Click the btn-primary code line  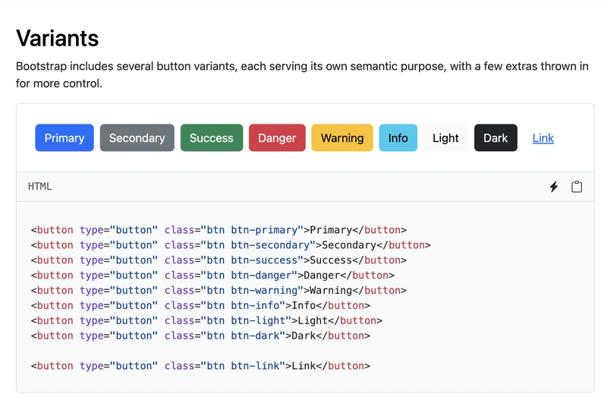pos(219,230)
